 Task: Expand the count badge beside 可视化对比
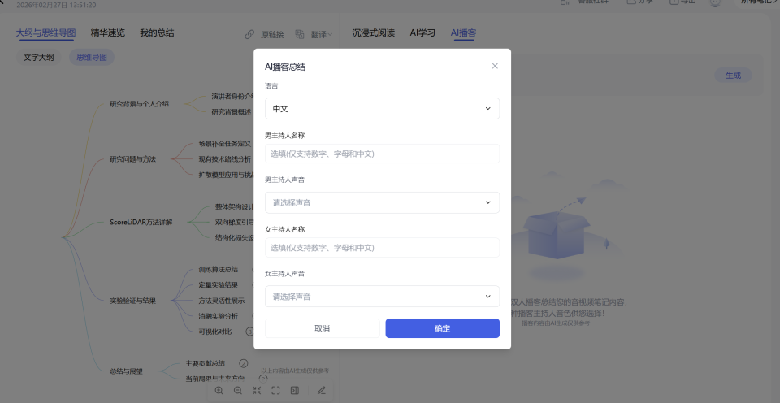point(249,331)
